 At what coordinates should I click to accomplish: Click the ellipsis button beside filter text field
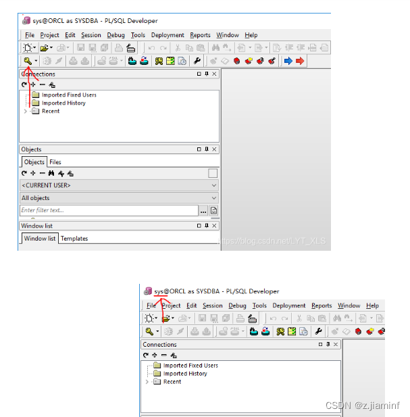click(203, 211)
